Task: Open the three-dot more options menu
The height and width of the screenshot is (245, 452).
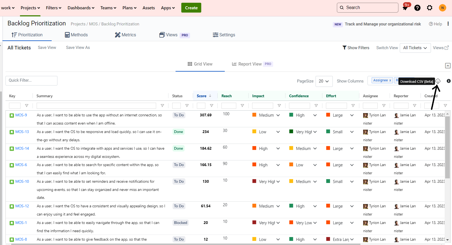Action: [x=448, y=24]
